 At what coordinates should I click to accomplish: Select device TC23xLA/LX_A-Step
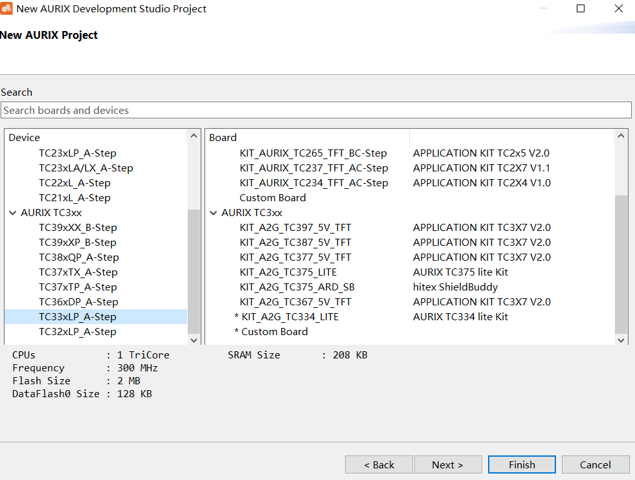pyautogui.click(x=86, y=168)
